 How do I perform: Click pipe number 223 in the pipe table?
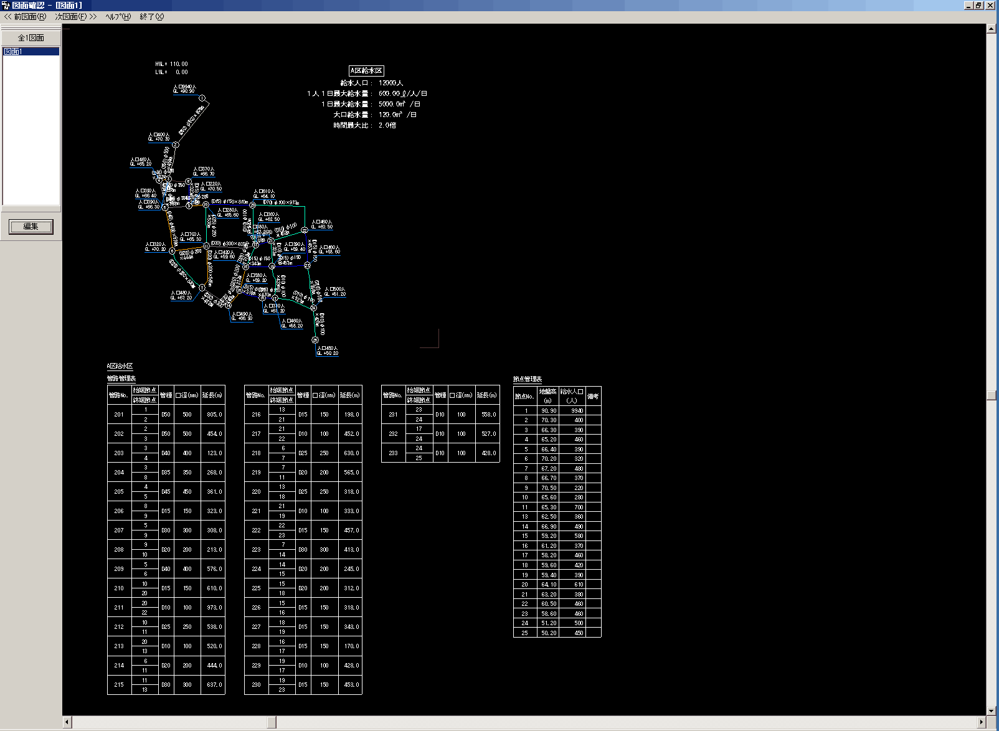pos(256,550)
